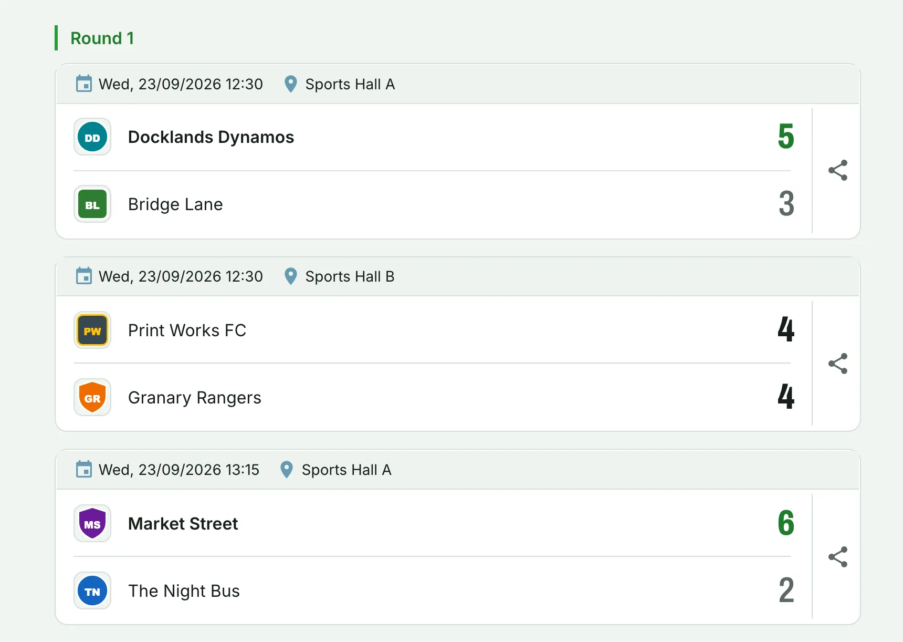903x642 pixels.
Task: Click the date text in the Sports Hall B header
Action: pos(181,276)
